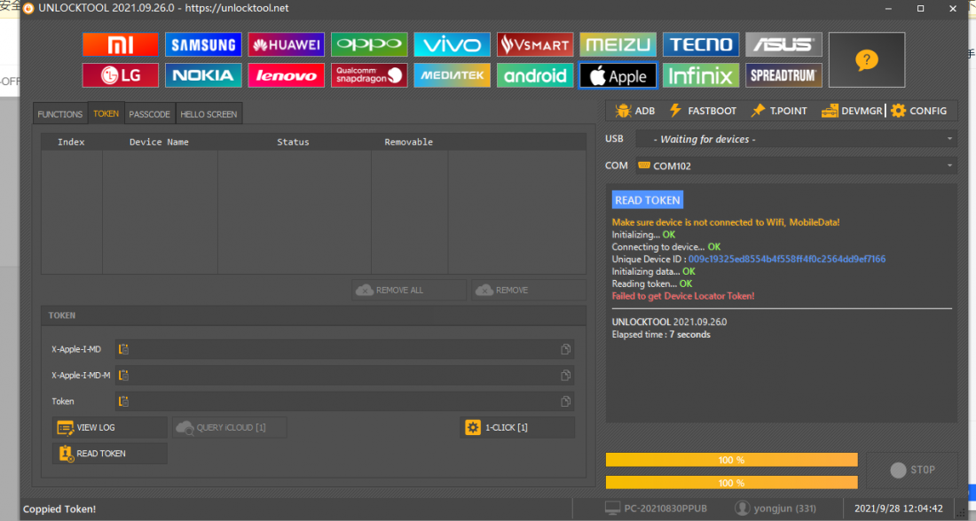The image size is (976, 521).
Task: Copy the X-Apple-I-MD value
Action: [565, 349]
